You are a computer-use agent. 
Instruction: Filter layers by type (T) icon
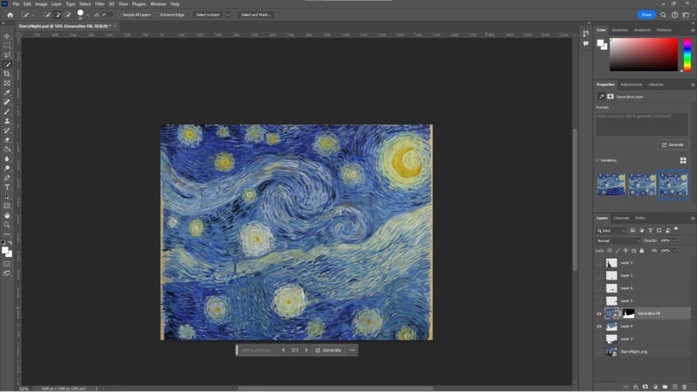pyautogui.click(x=650, y=230)
